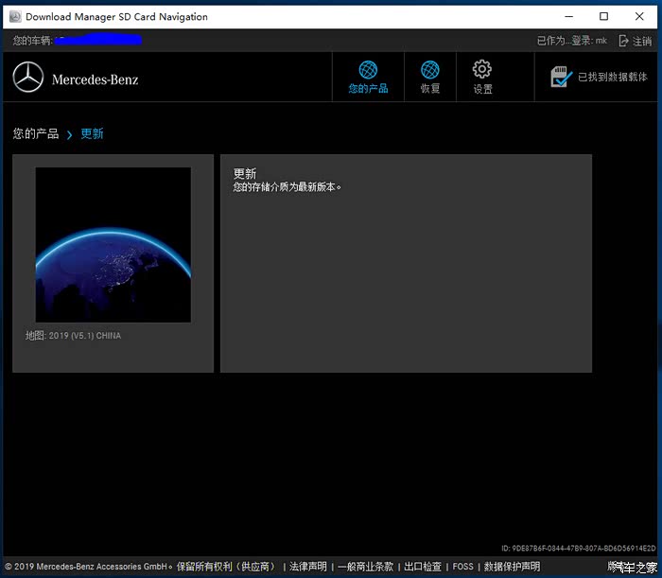Image resolution: width=662 pixels, height=578 pixels.
Task: Open the 设置 tab label
Action: click(x=482, y=89)
